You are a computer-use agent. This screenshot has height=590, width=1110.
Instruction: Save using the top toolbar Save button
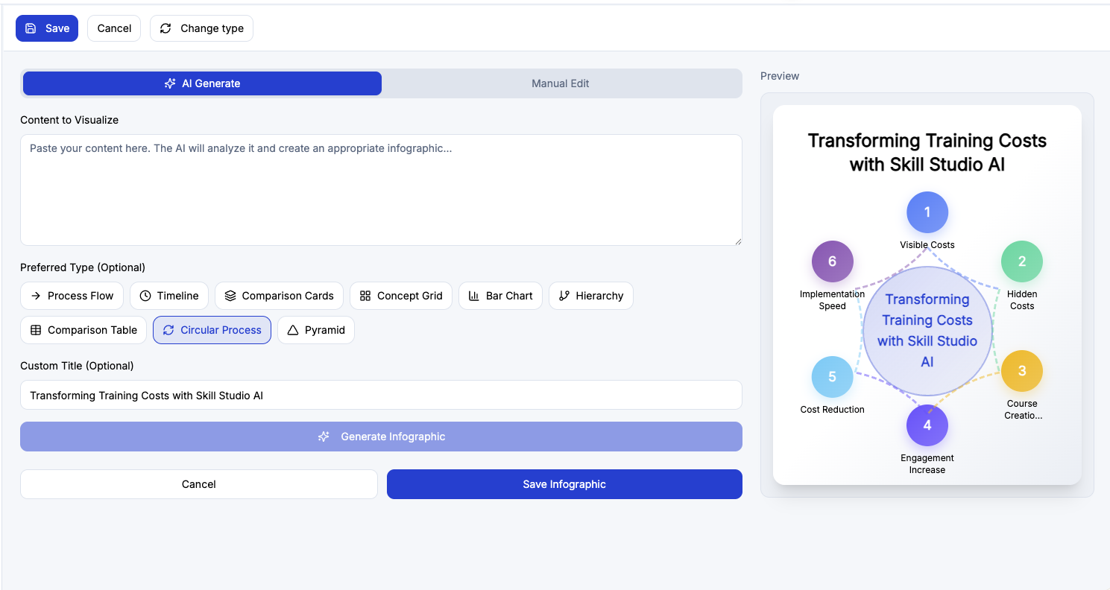47,28
